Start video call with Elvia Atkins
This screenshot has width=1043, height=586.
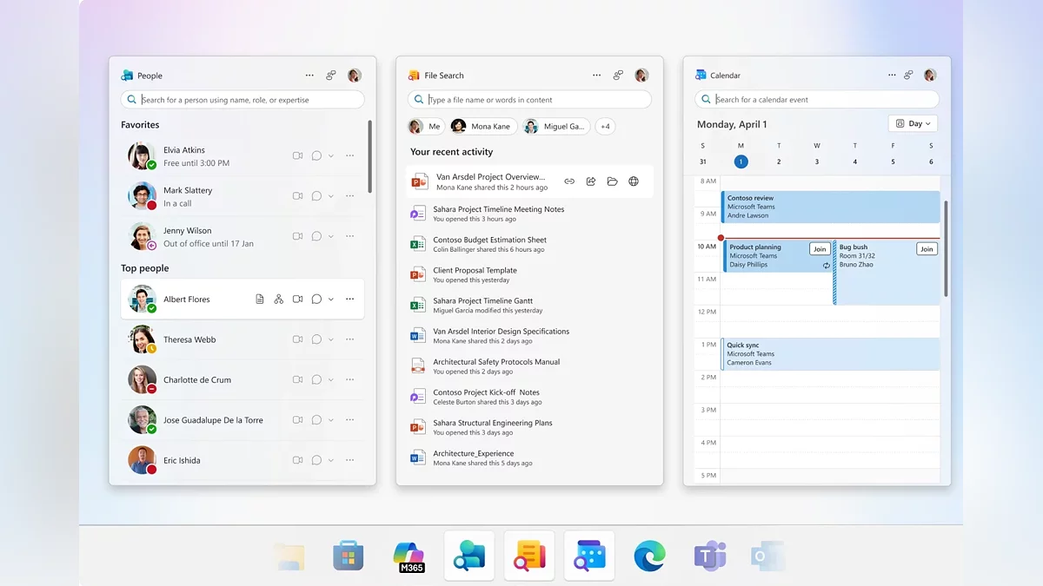click(297, 156)
